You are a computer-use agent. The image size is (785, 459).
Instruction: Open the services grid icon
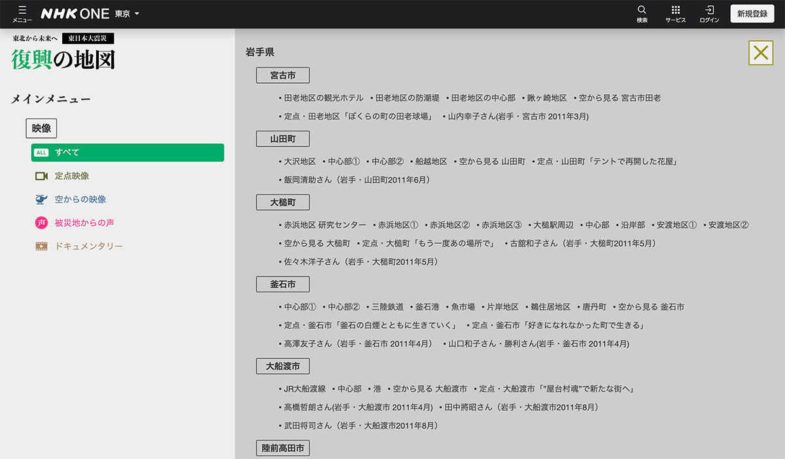pos(675,10)
